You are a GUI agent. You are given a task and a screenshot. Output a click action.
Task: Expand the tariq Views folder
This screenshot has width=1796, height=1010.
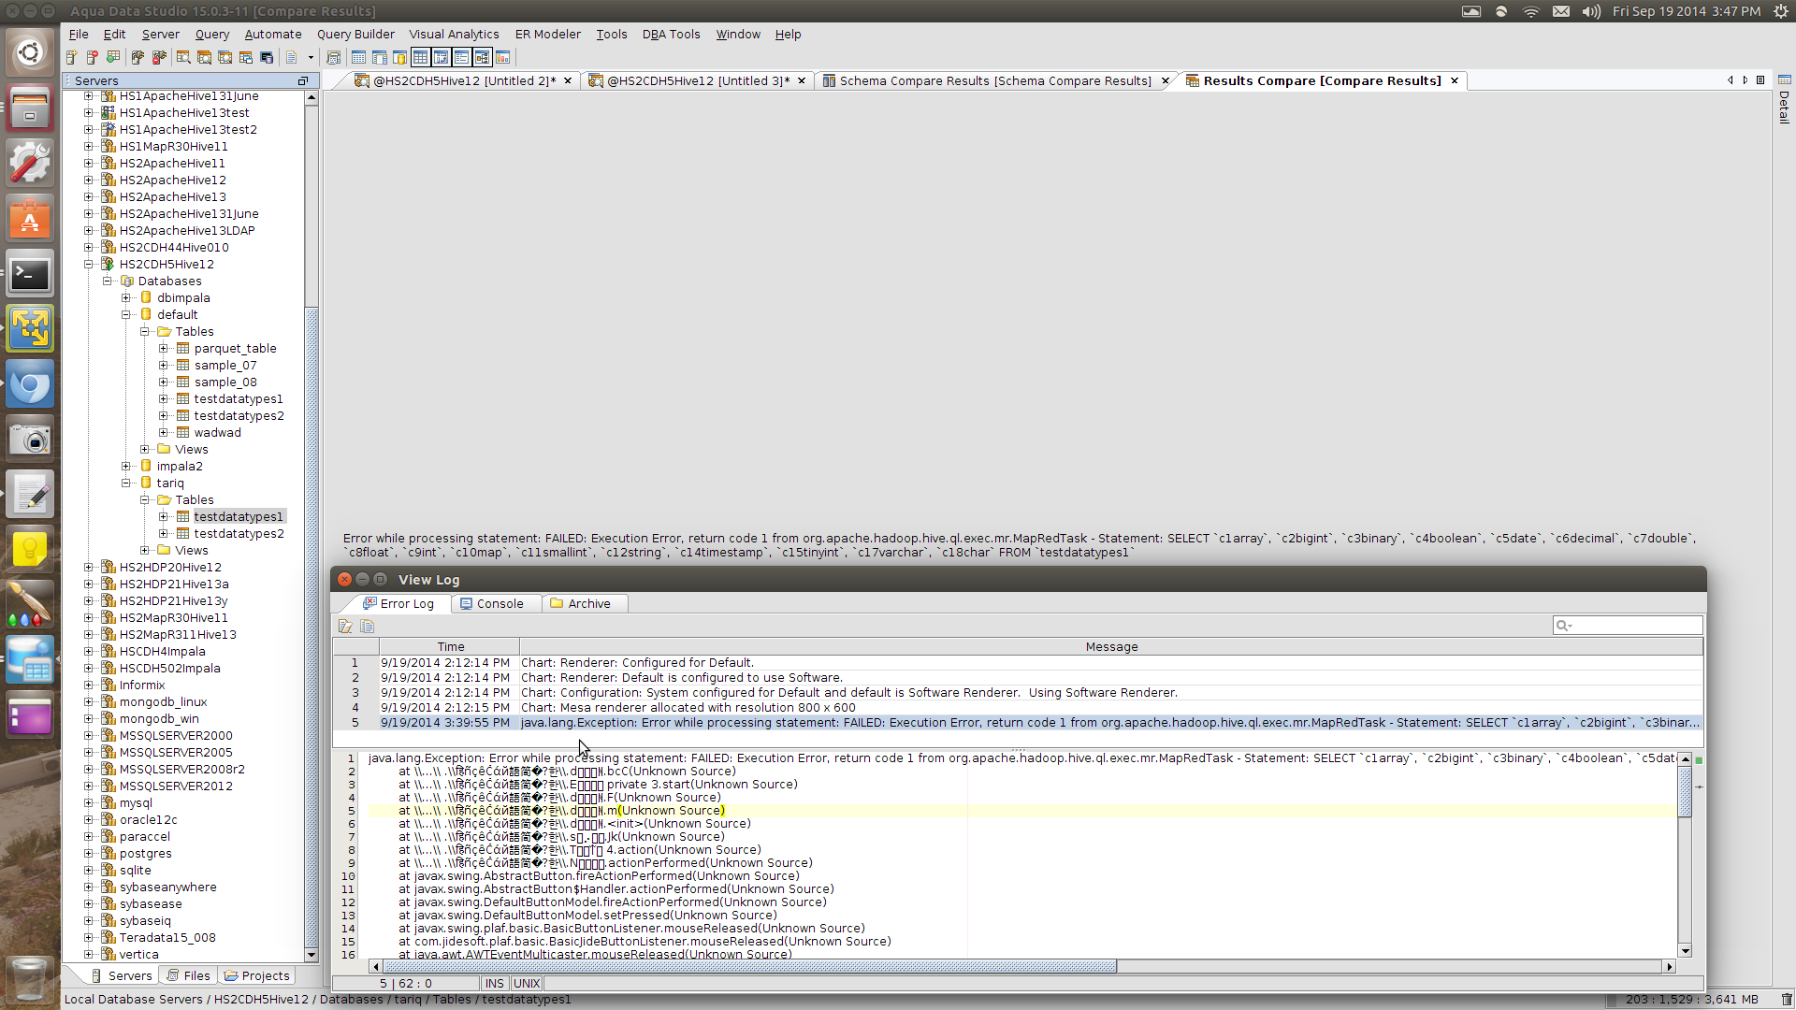tap(145, 551)
